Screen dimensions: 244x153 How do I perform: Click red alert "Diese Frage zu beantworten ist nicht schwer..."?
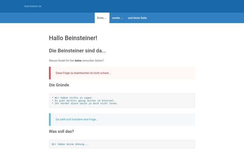pos(122,73)
